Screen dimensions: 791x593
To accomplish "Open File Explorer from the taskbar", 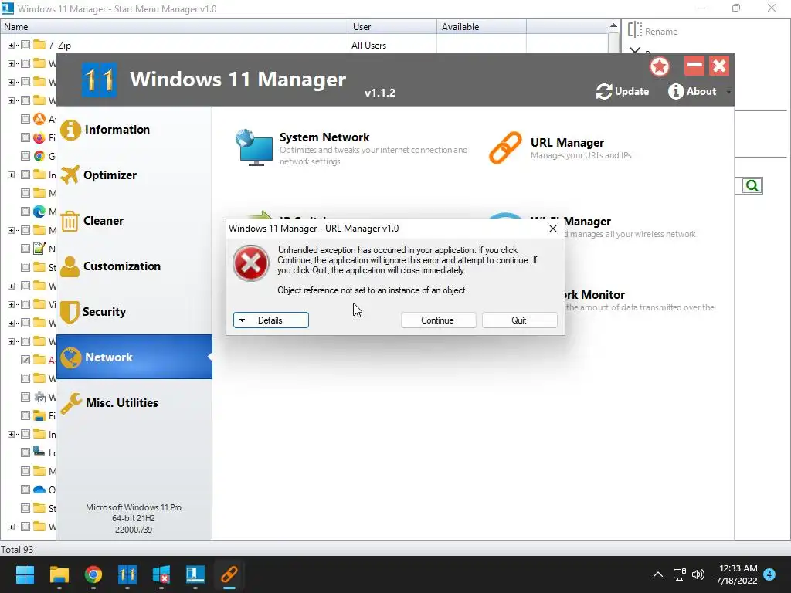I will 59,574.
